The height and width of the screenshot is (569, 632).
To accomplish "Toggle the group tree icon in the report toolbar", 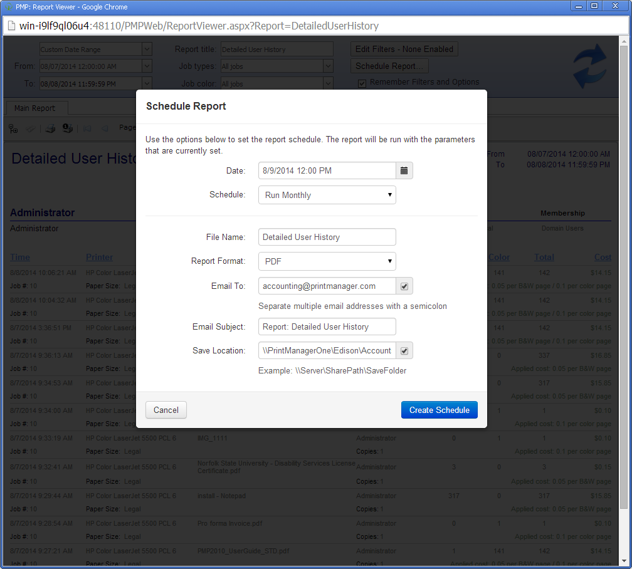I will 13,128.
